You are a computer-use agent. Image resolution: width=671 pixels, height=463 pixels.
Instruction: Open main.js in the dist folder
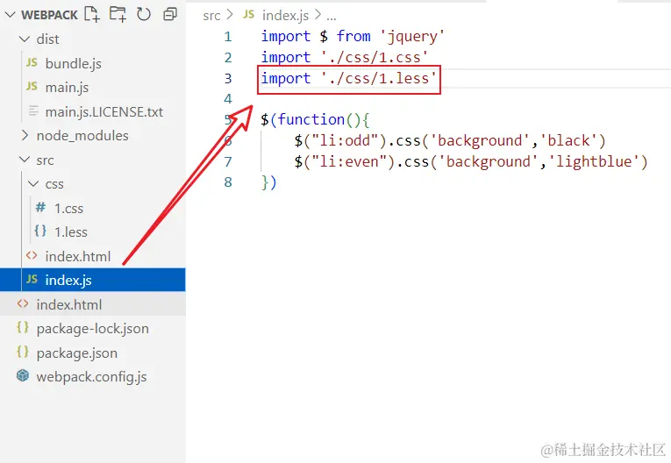point(67,88)
